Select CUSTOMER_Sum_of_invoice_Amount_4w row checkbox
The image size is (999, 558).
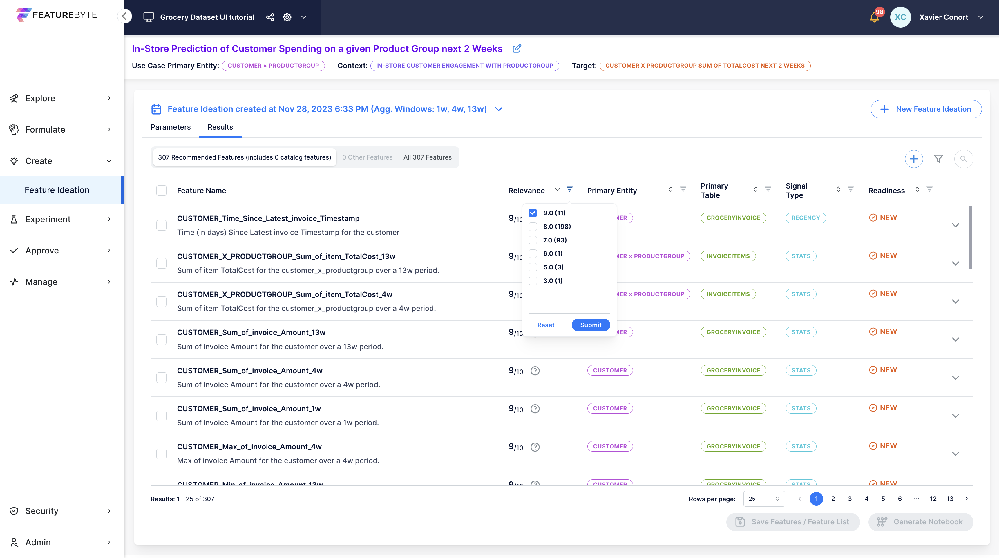tap(161, 378)
